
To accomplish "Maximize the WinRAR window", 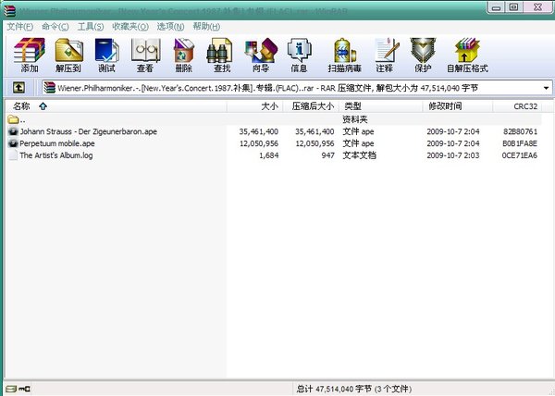I will (514, 7).
